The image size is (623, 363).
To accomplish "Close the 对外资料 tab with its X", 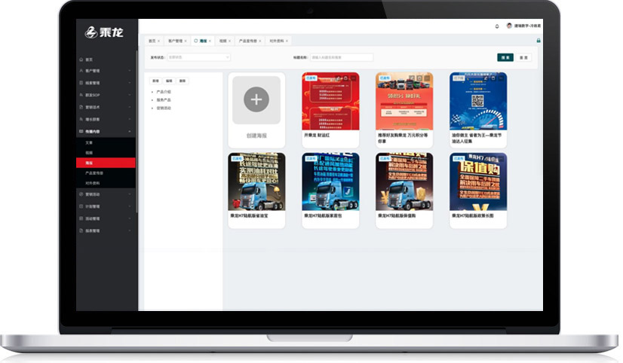I will point(287,41).
